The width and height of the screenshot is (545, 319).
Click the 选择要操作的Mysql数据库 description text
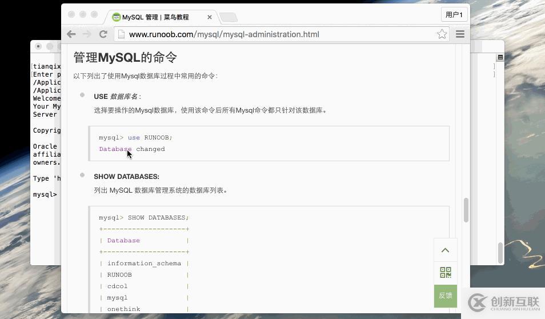[210, 110]
